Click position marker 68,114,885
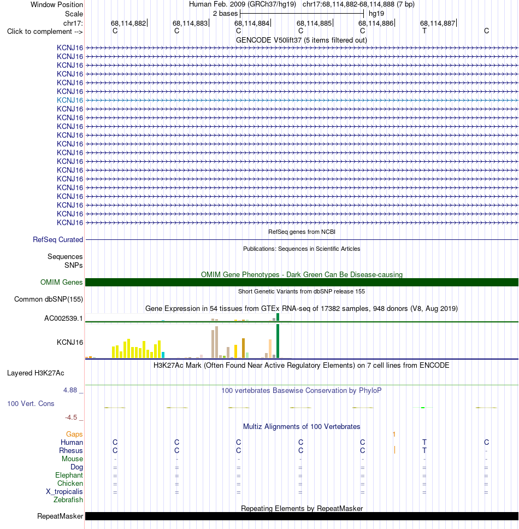Viewport: 519px width, 529px height. click(x=314, y=23)
